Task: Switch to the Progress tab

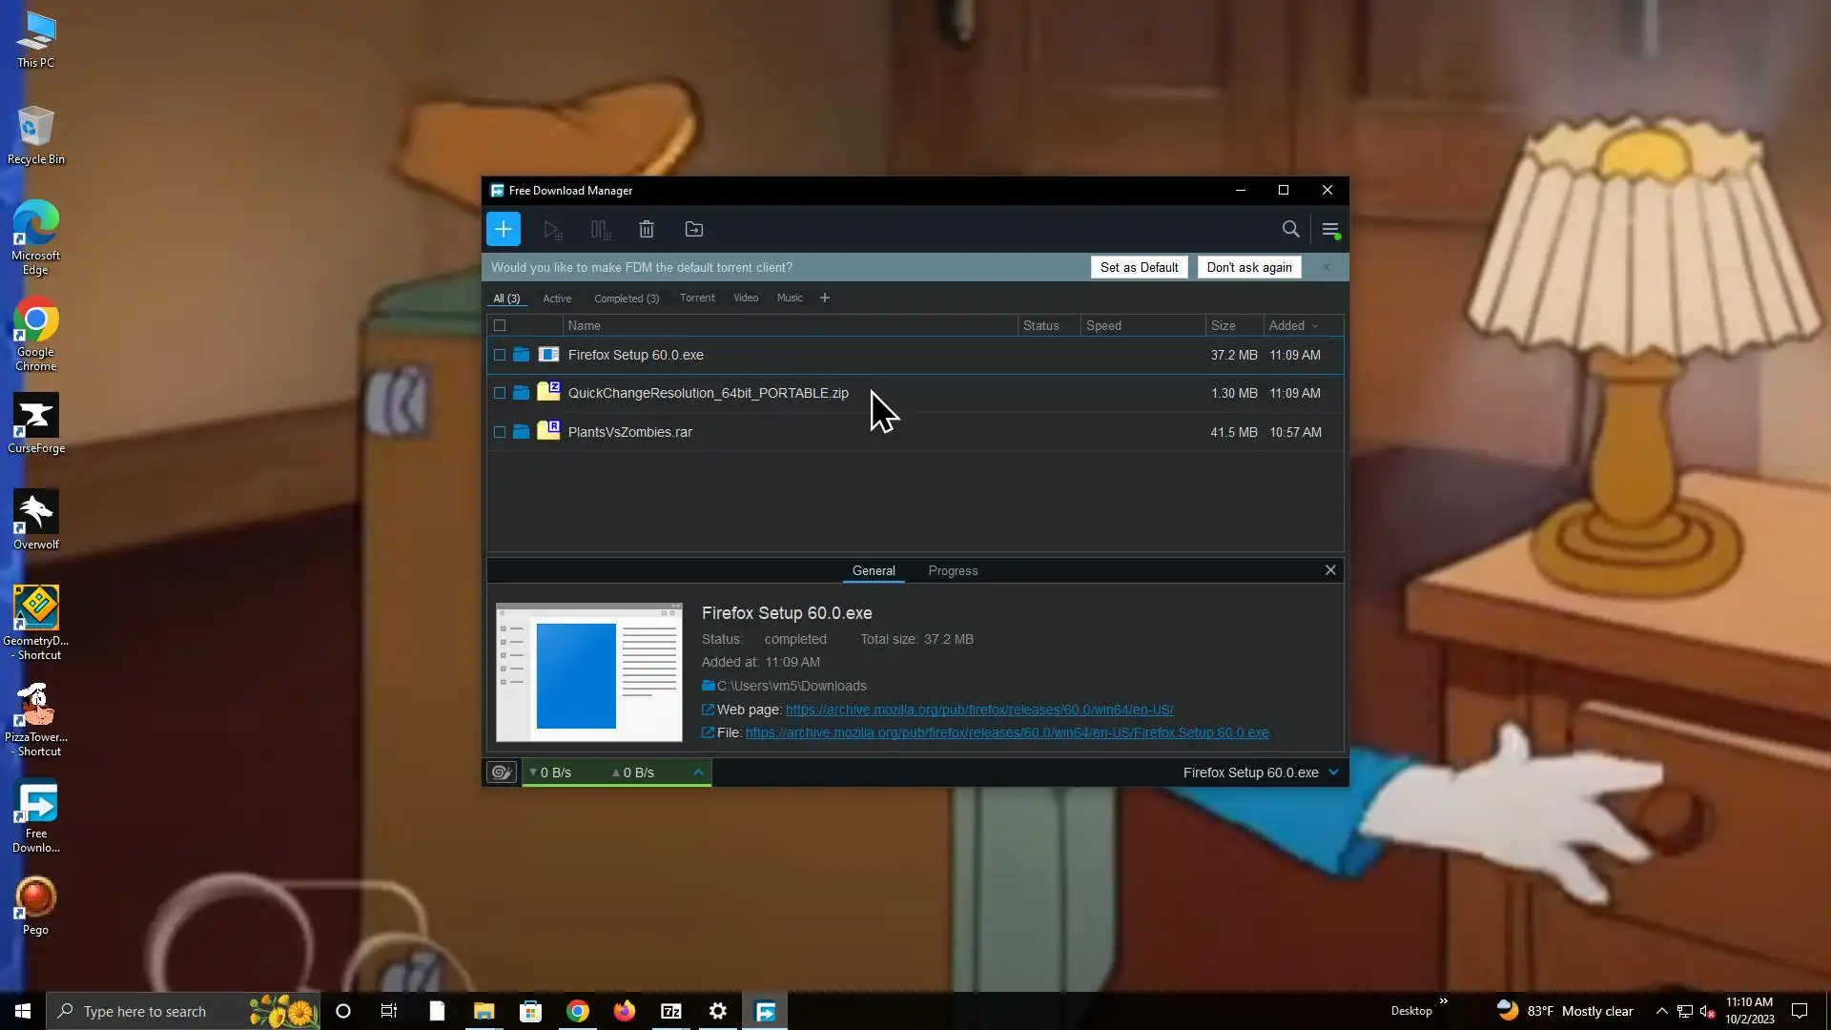Action: 953,570
